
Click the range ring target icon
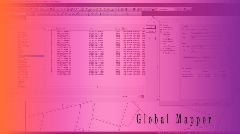pyautogui.click(x=66, y=14)
